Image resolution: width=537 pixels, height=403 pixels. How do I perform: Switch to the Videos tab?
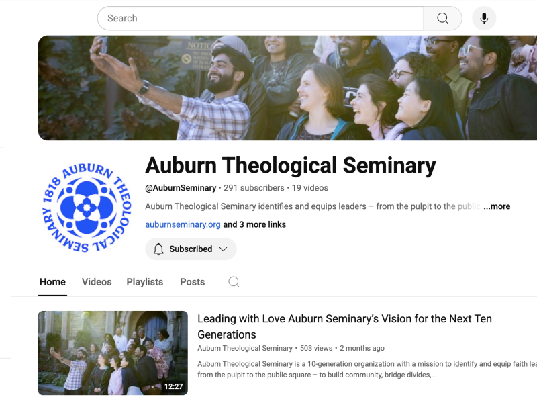click(x=97, y=282)
